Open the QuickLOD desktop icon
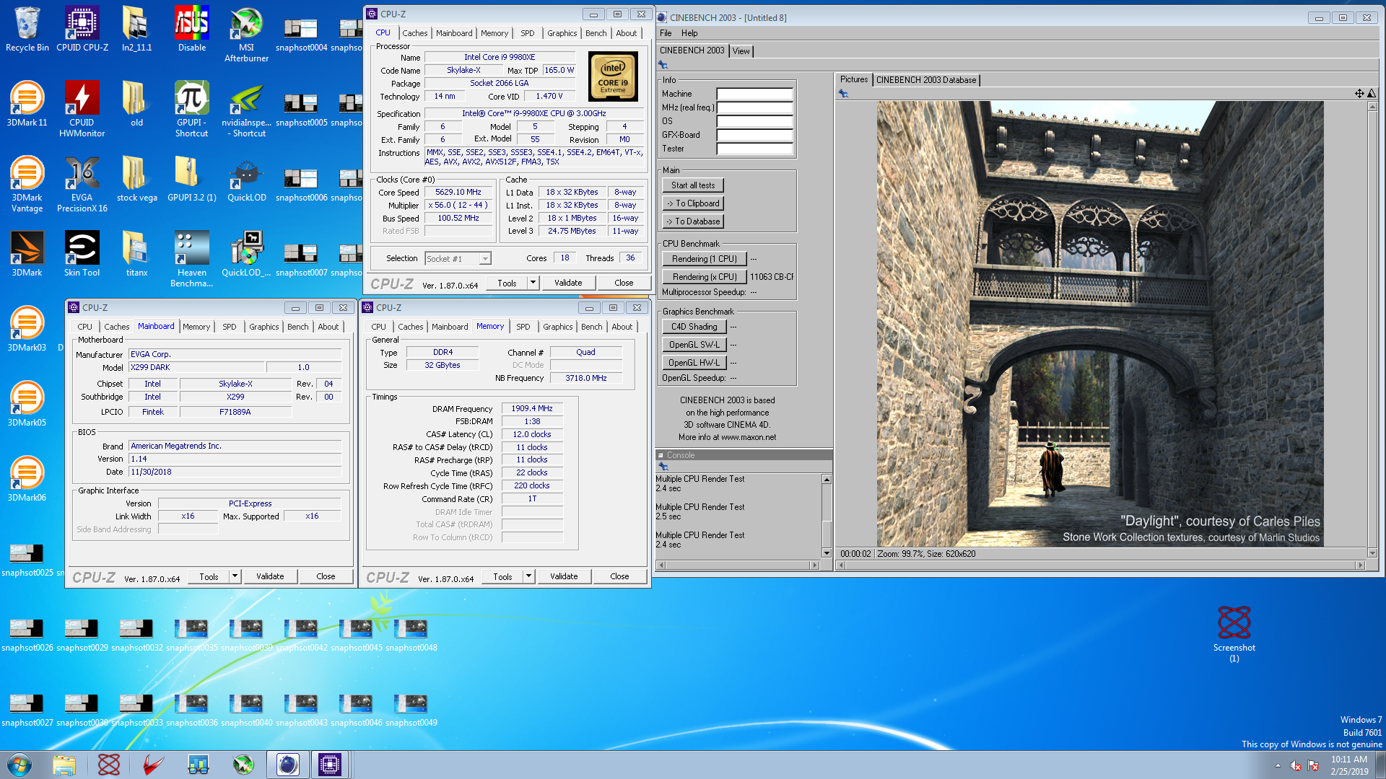1386x779 pixels. [246, 180]
